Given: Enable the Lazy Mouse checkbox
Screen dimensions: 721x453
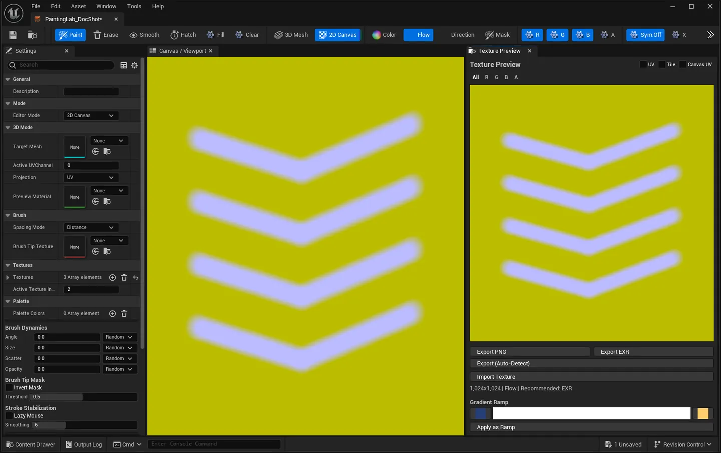Looking at the screenshot, I should coord(9,416).
